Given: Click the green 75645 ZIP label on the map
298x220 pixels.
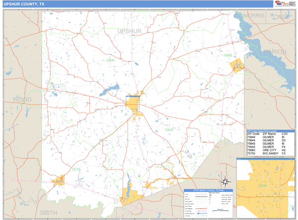Looking at the screenshot, I should (169, 130).
